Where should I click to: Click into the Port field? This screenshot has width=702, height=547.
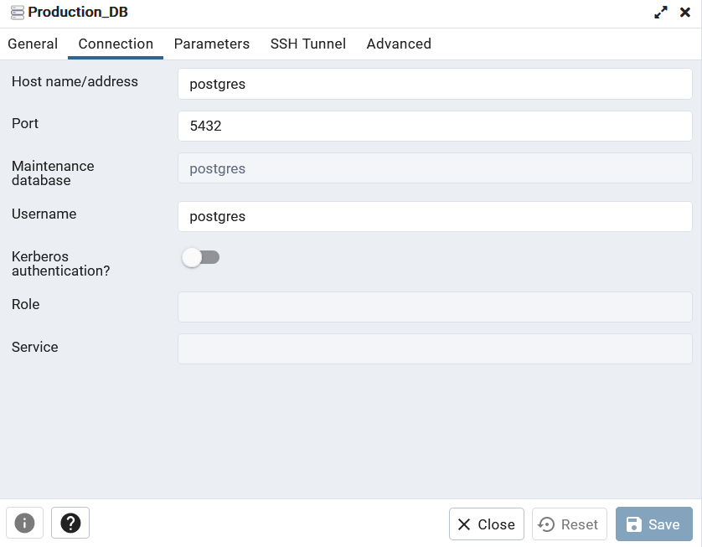click(435, 126)
